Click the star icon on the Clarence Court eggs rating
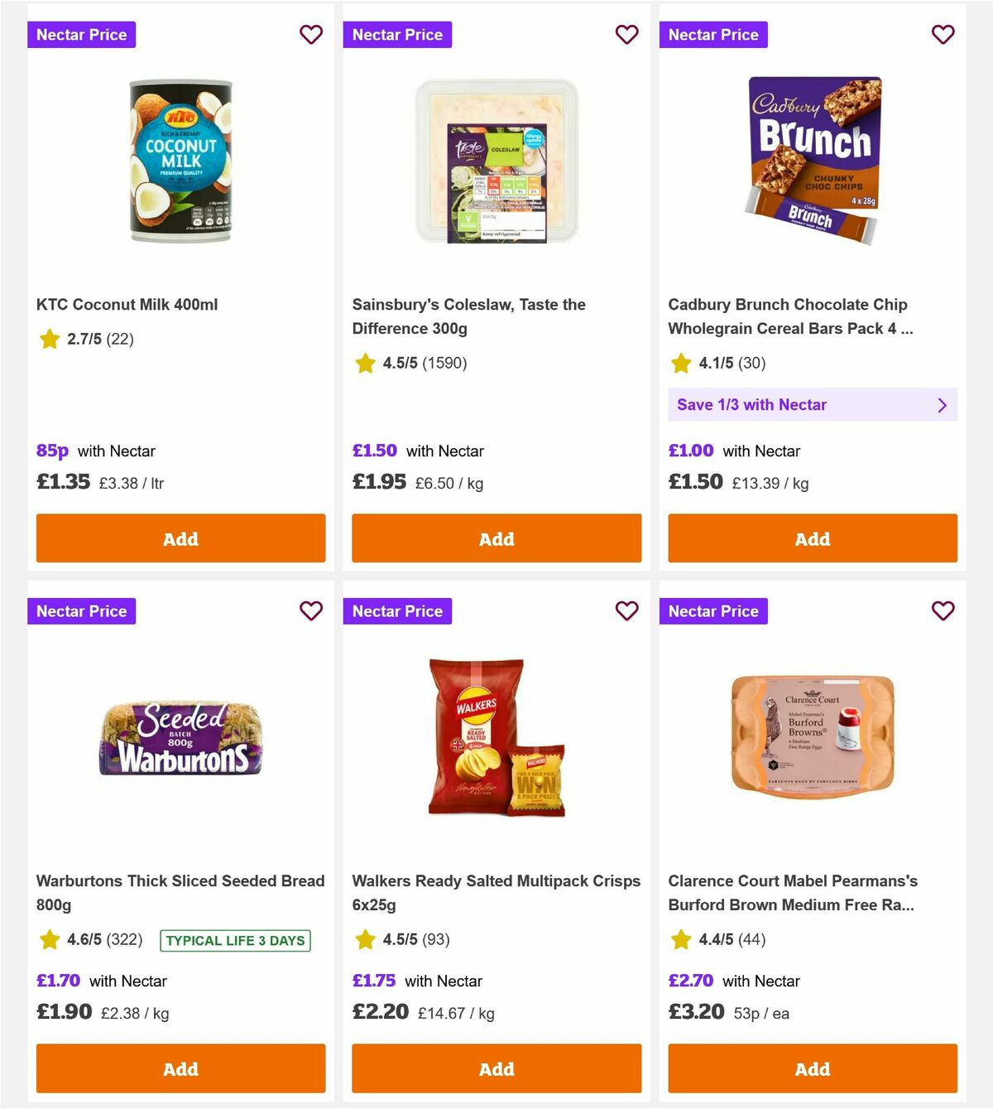The height and width of the screenshot is (1109, 993). coord(681,940)
